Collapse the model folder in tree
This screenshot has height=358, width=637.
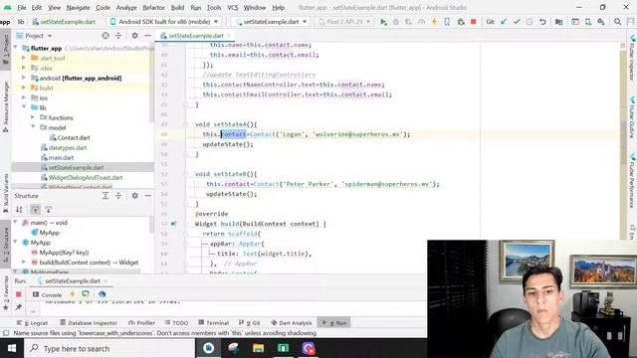33,127
